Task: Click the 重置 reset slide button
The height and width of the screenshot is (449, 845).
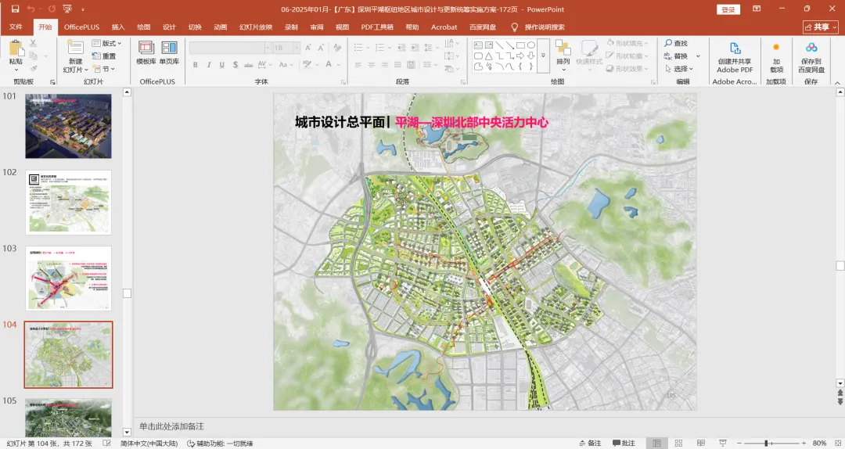Action: tap(104, 56)
